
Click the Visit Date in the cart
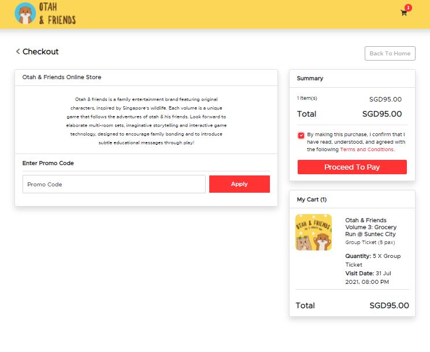[368, 278]
